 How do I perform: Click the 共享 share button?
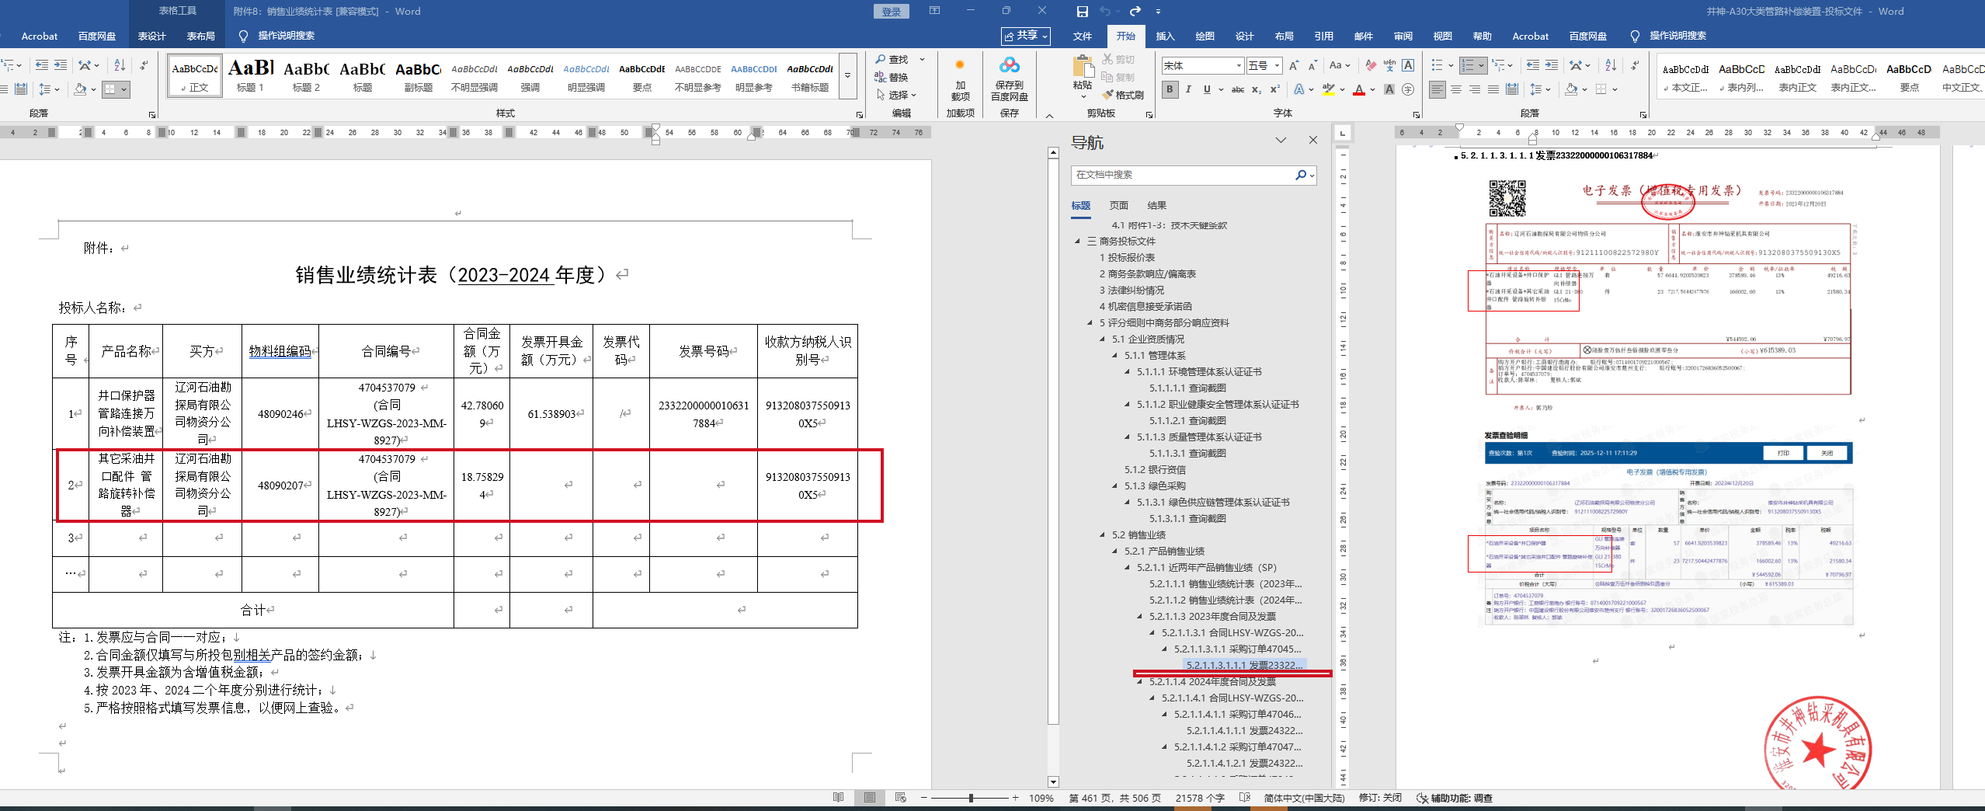[x=1025, y=36]
